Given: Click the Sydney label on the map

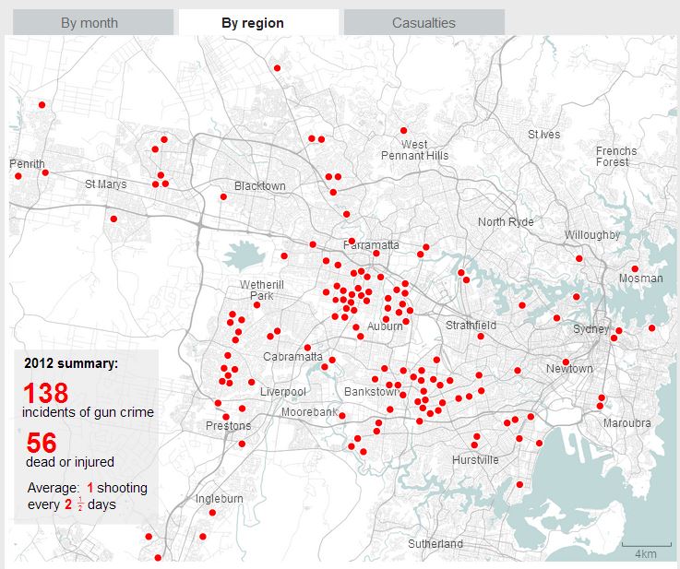Looking at the screenshot, I should click(591, 329).
